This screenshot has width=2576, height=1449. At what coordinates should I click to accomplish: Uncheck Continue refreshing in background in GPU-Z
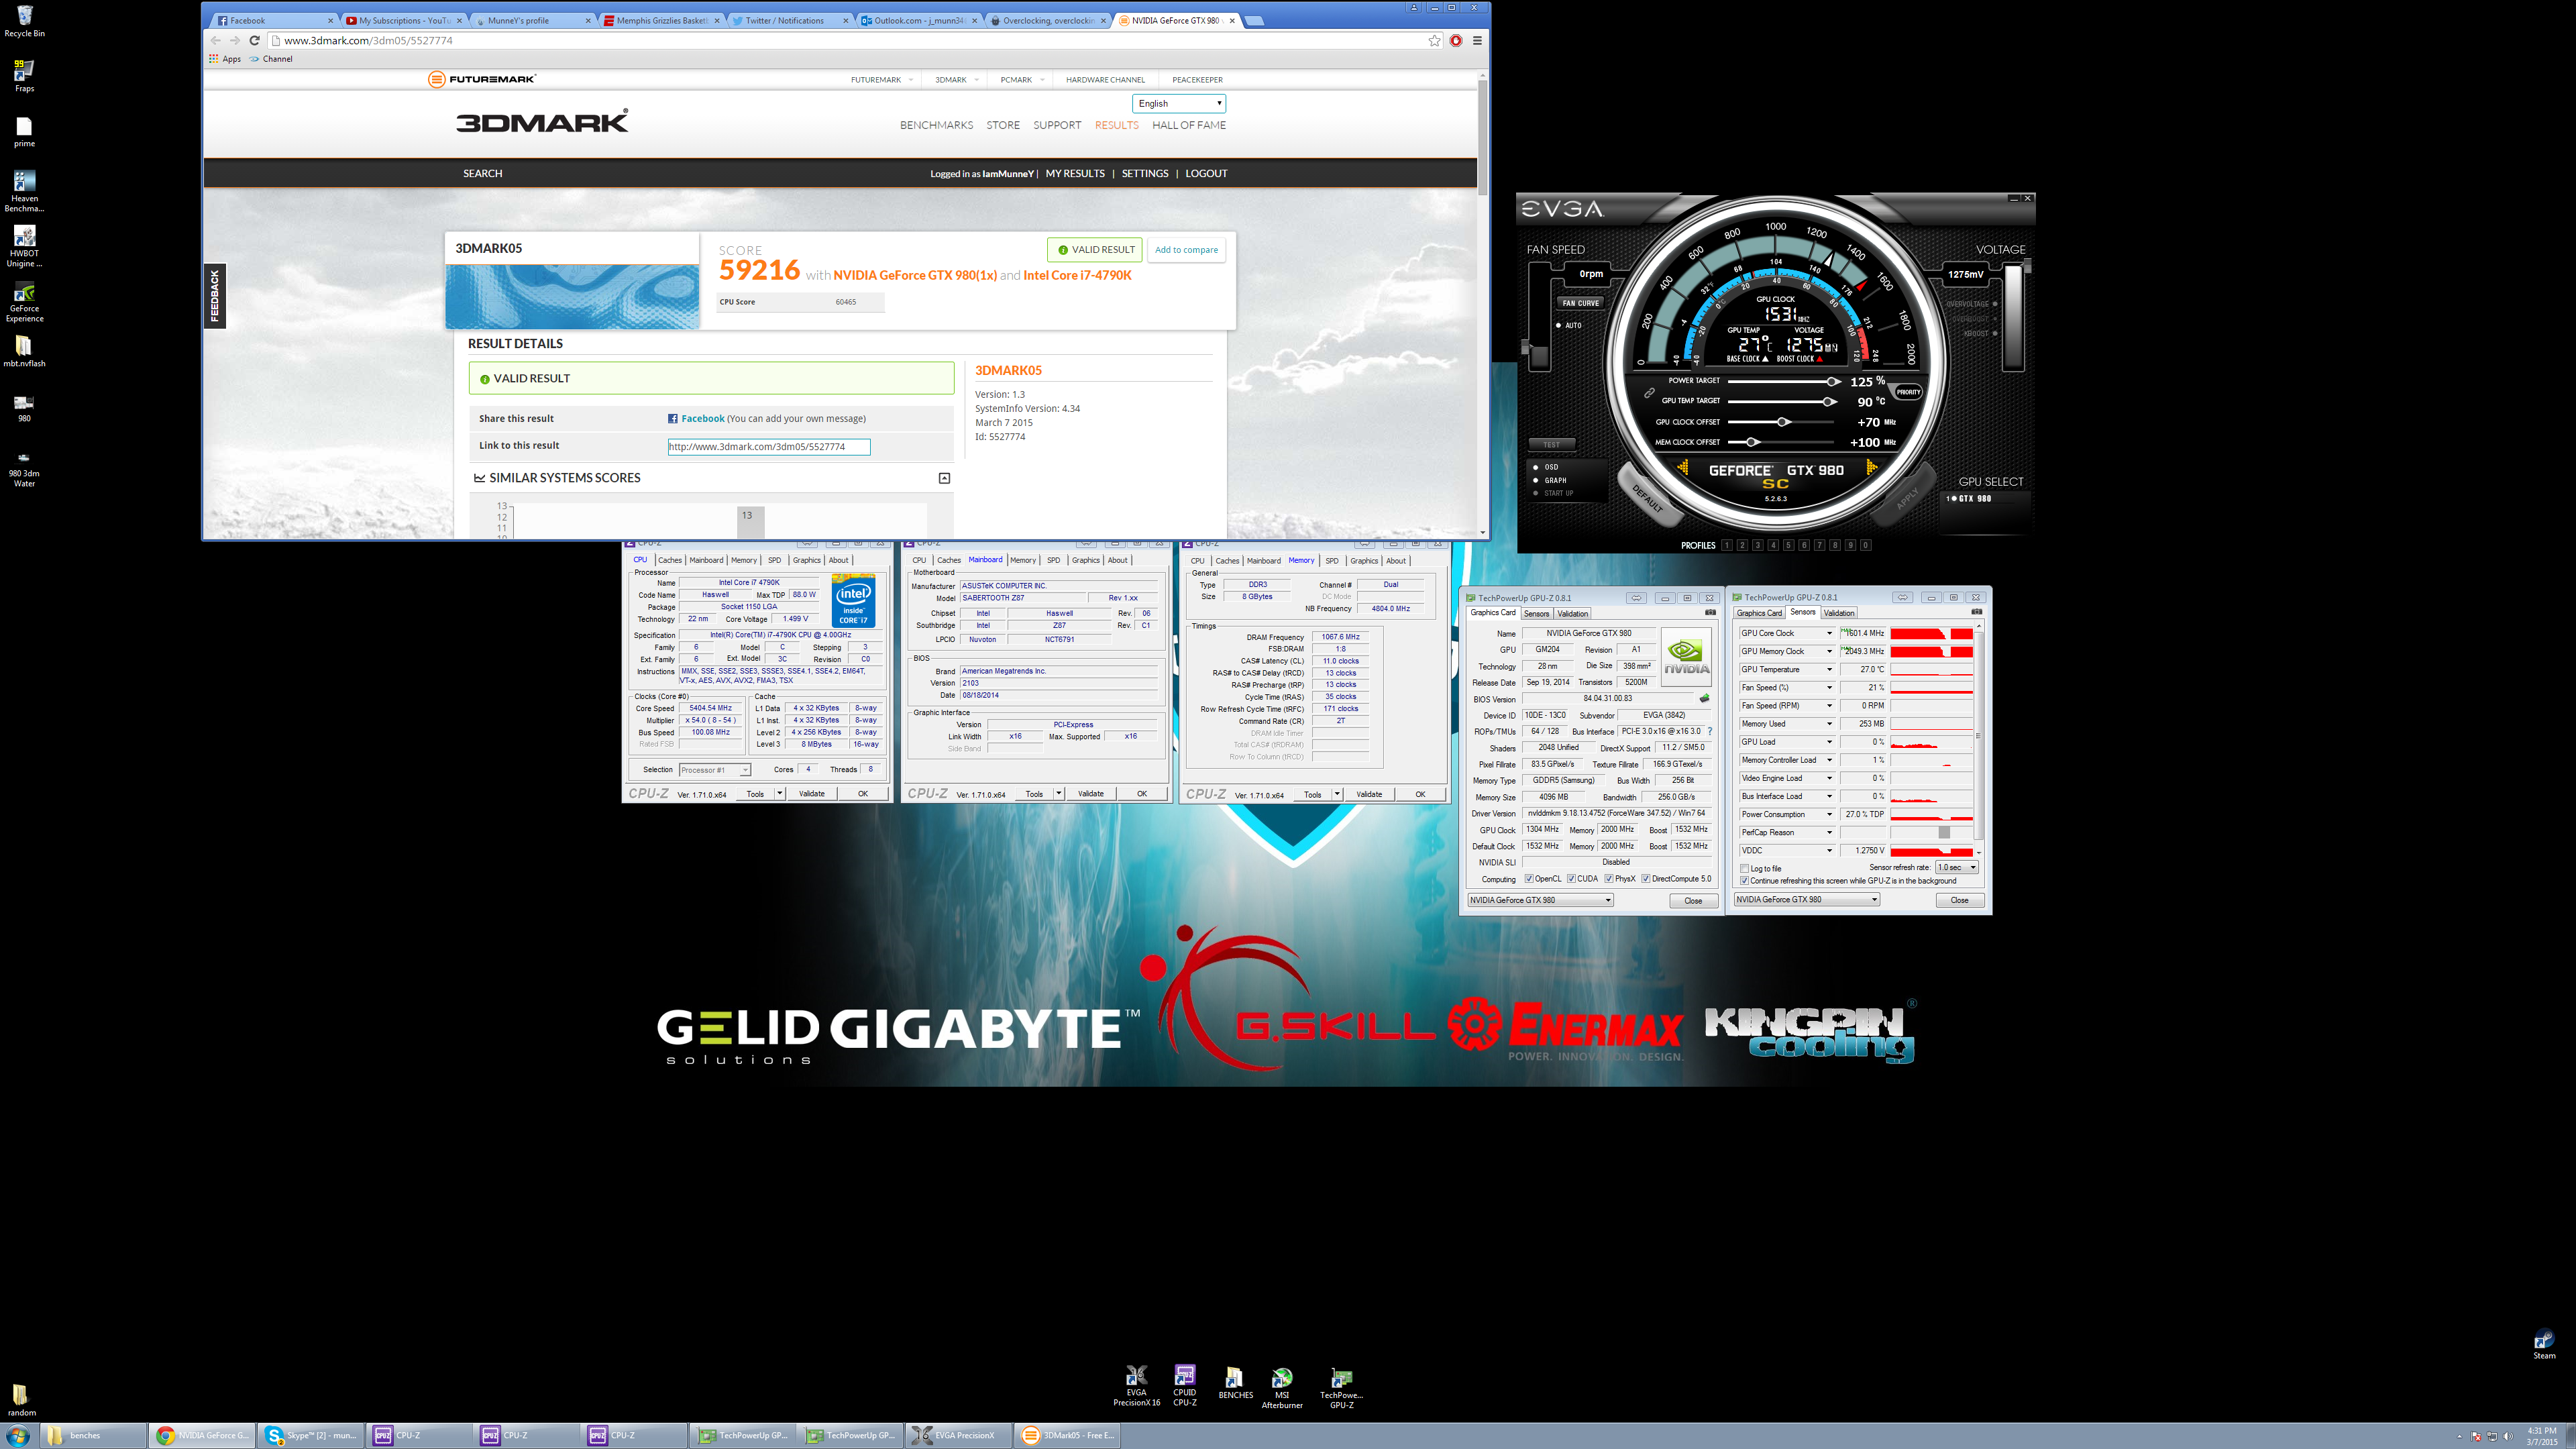[x=1744, y=881]
